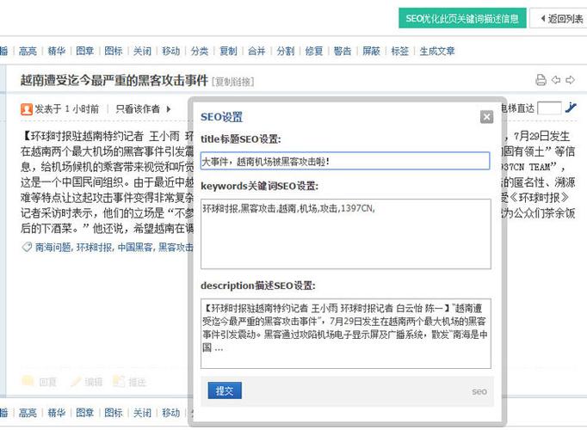Select 生成文章 in the top moderation toolbar
Viewport: 587px width, 430px height.
point(437,52)
